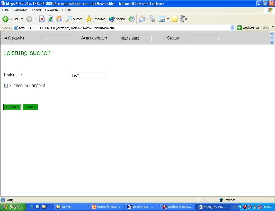
Task: Click the Textsuche input field
Action: (87, 75)
